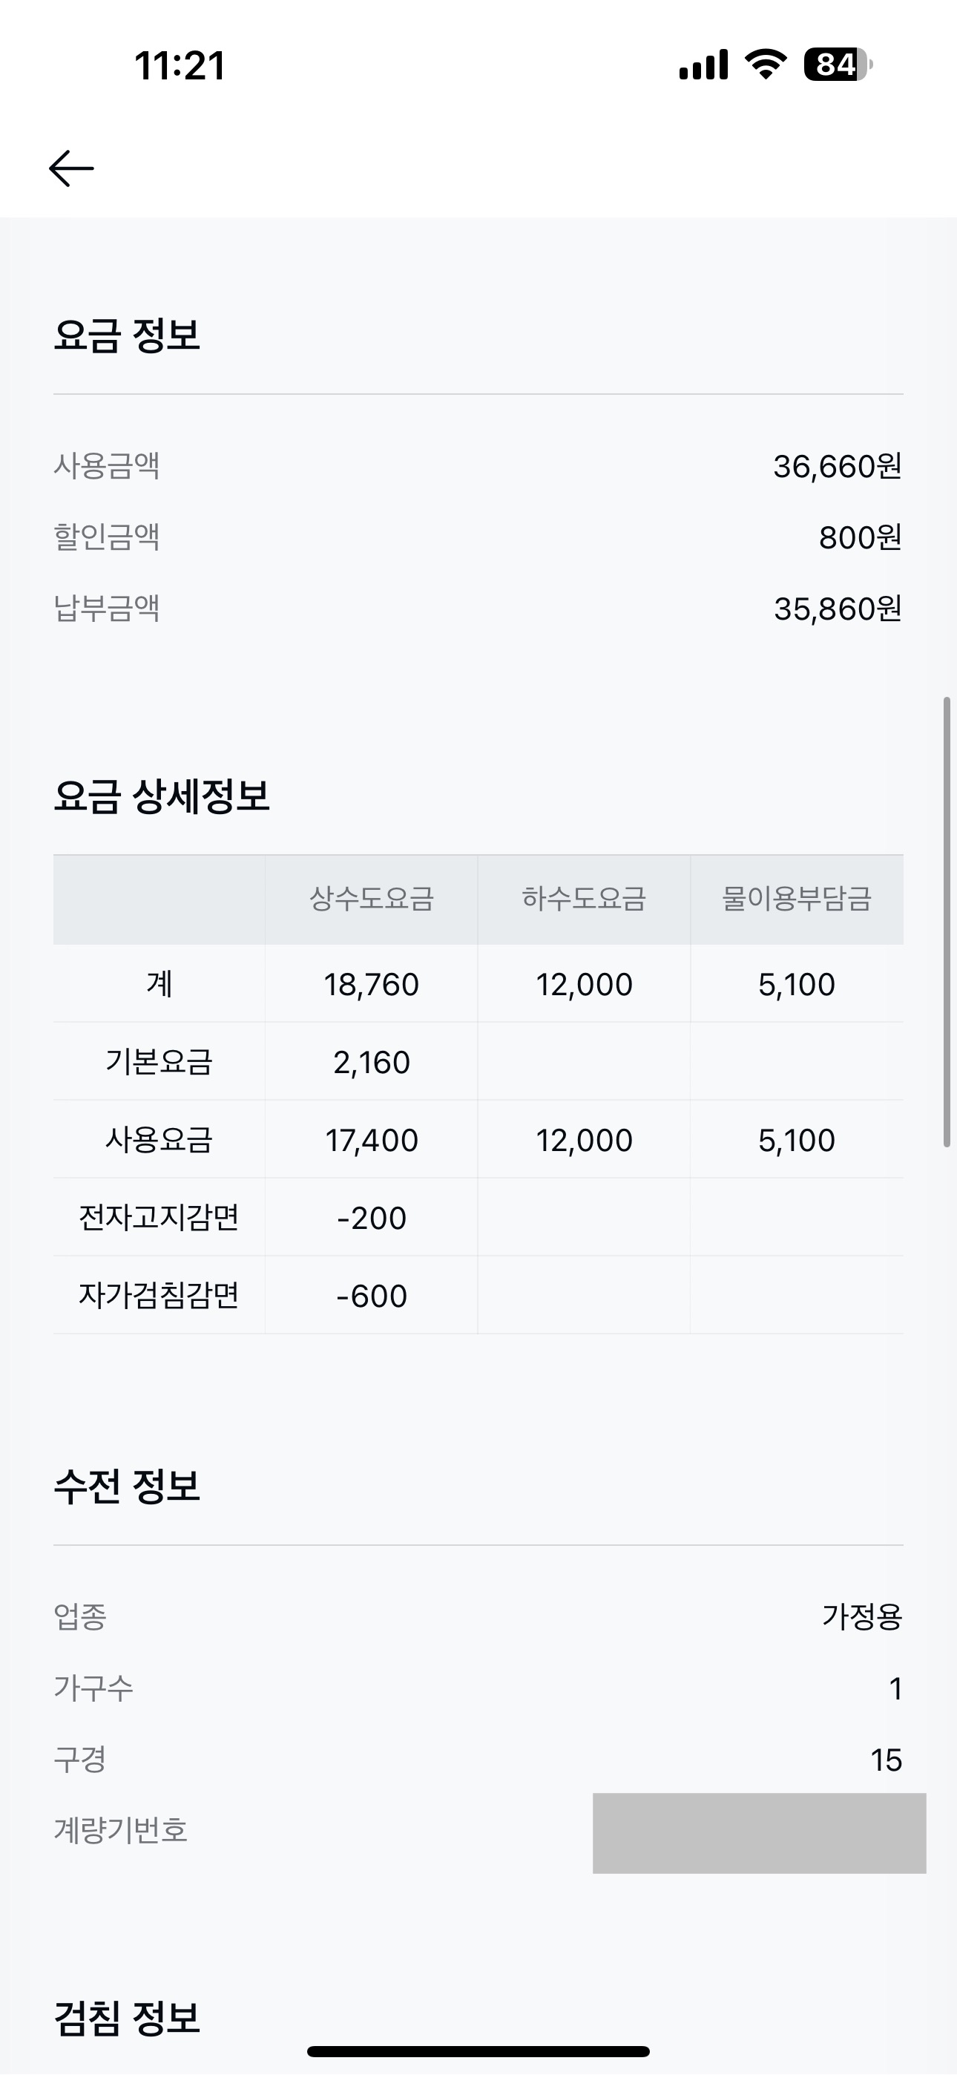Image resolution: width=957 pixels, height=2075 pixels.
Task: Click the 전자고지감면 row label
Action: tap(159, 1217)
